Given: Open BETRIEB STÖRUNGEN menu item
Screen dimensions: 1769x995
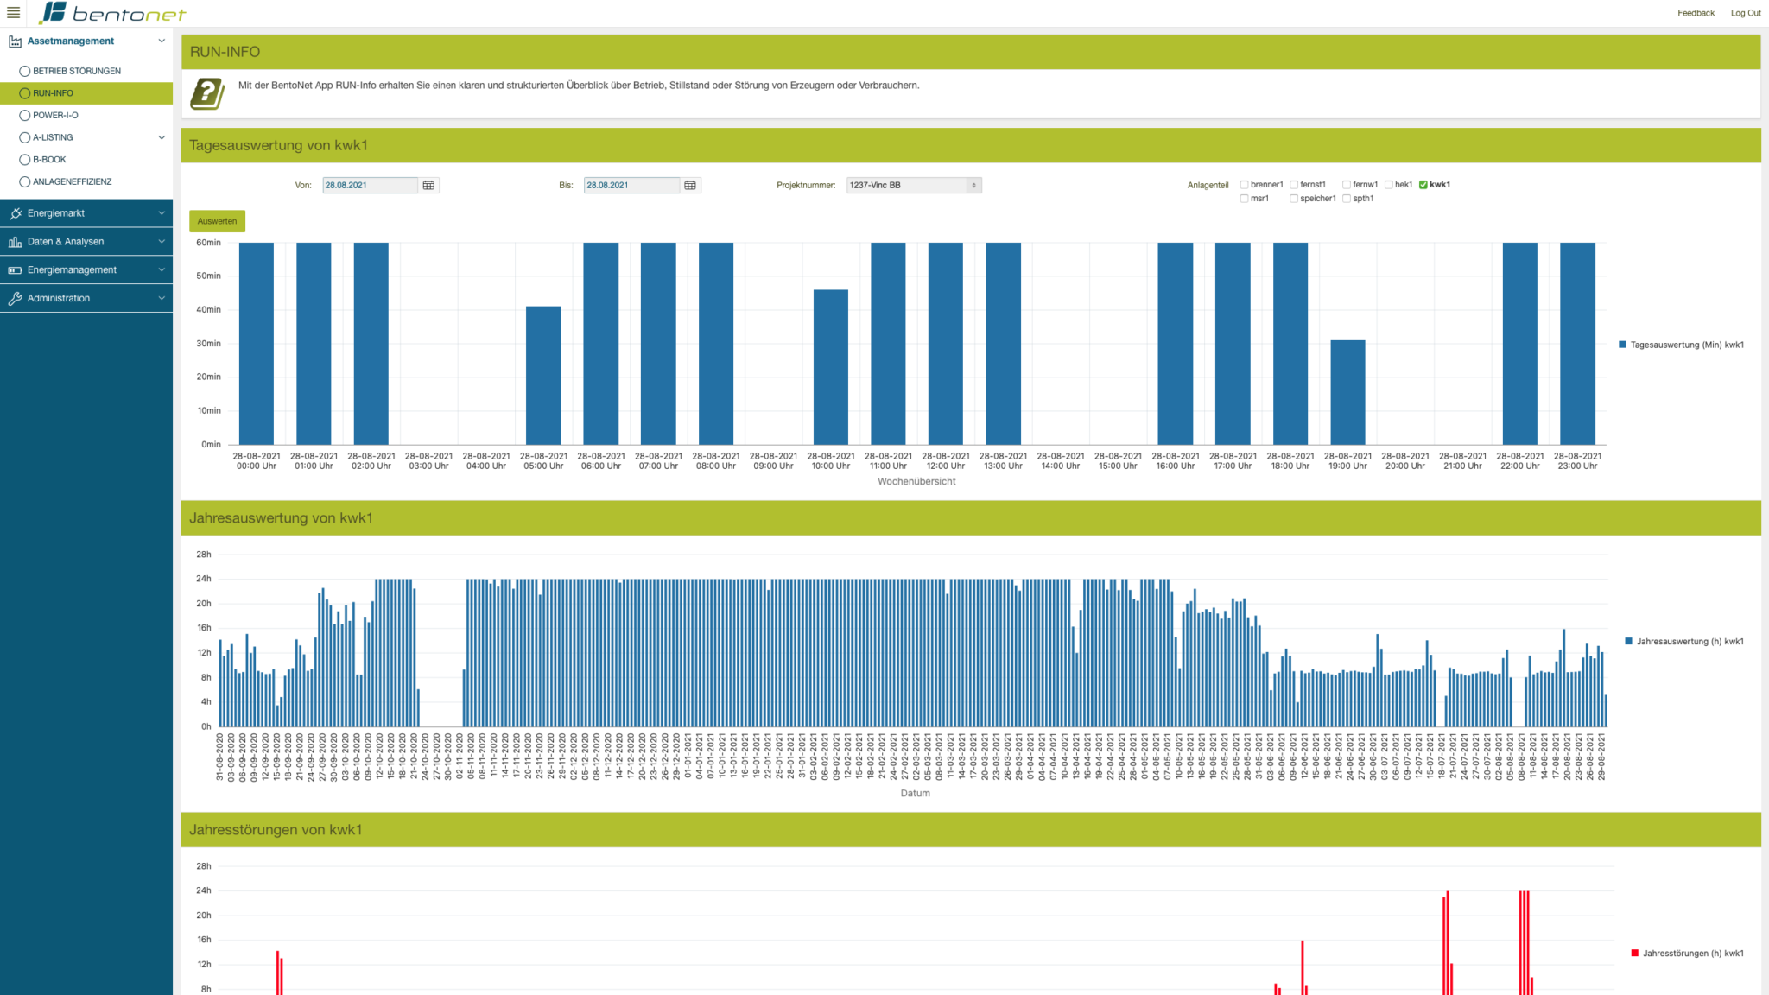Looking at the screenshot, I should click(76, 71).
